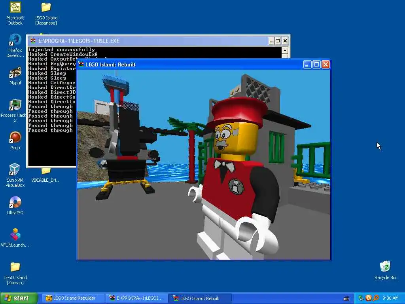The width and height of the screenshot is (405, 304).
Task: Click the first green tray icon
Action: point(361,298)
